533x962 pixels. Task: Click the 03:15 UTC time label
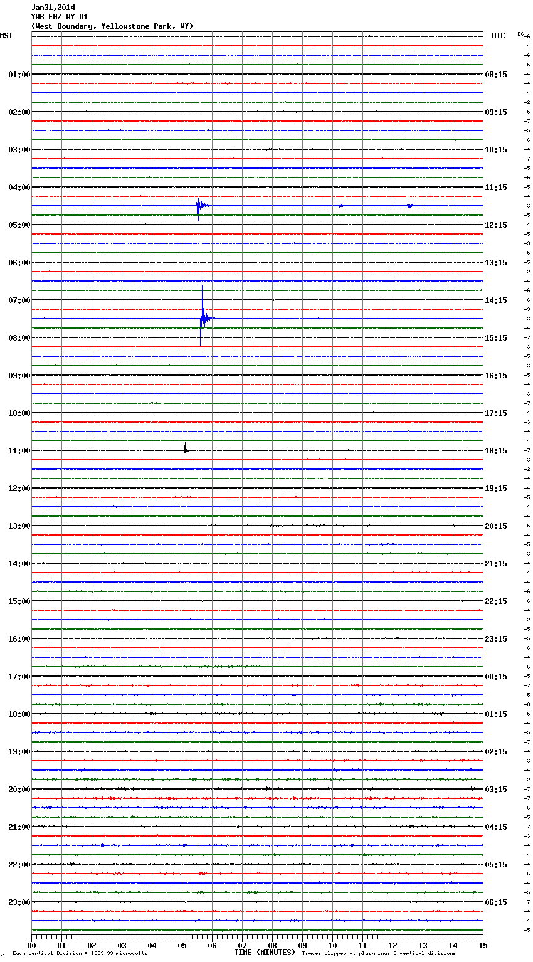click(496, 790)
